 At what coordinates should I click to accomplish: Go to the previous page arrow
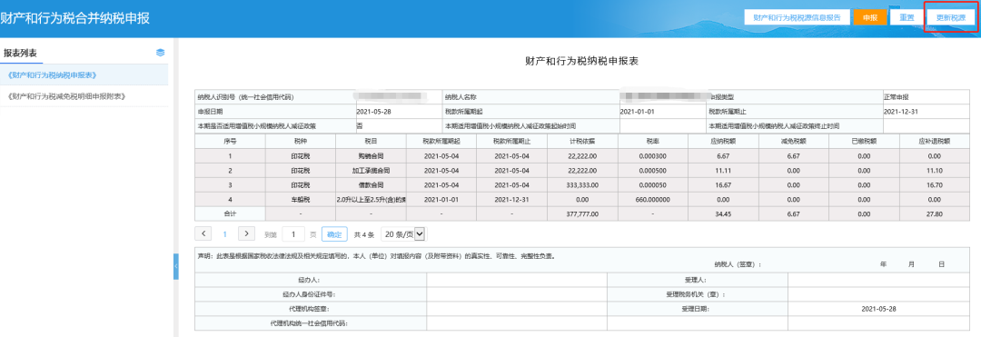[x=203, y=233]
